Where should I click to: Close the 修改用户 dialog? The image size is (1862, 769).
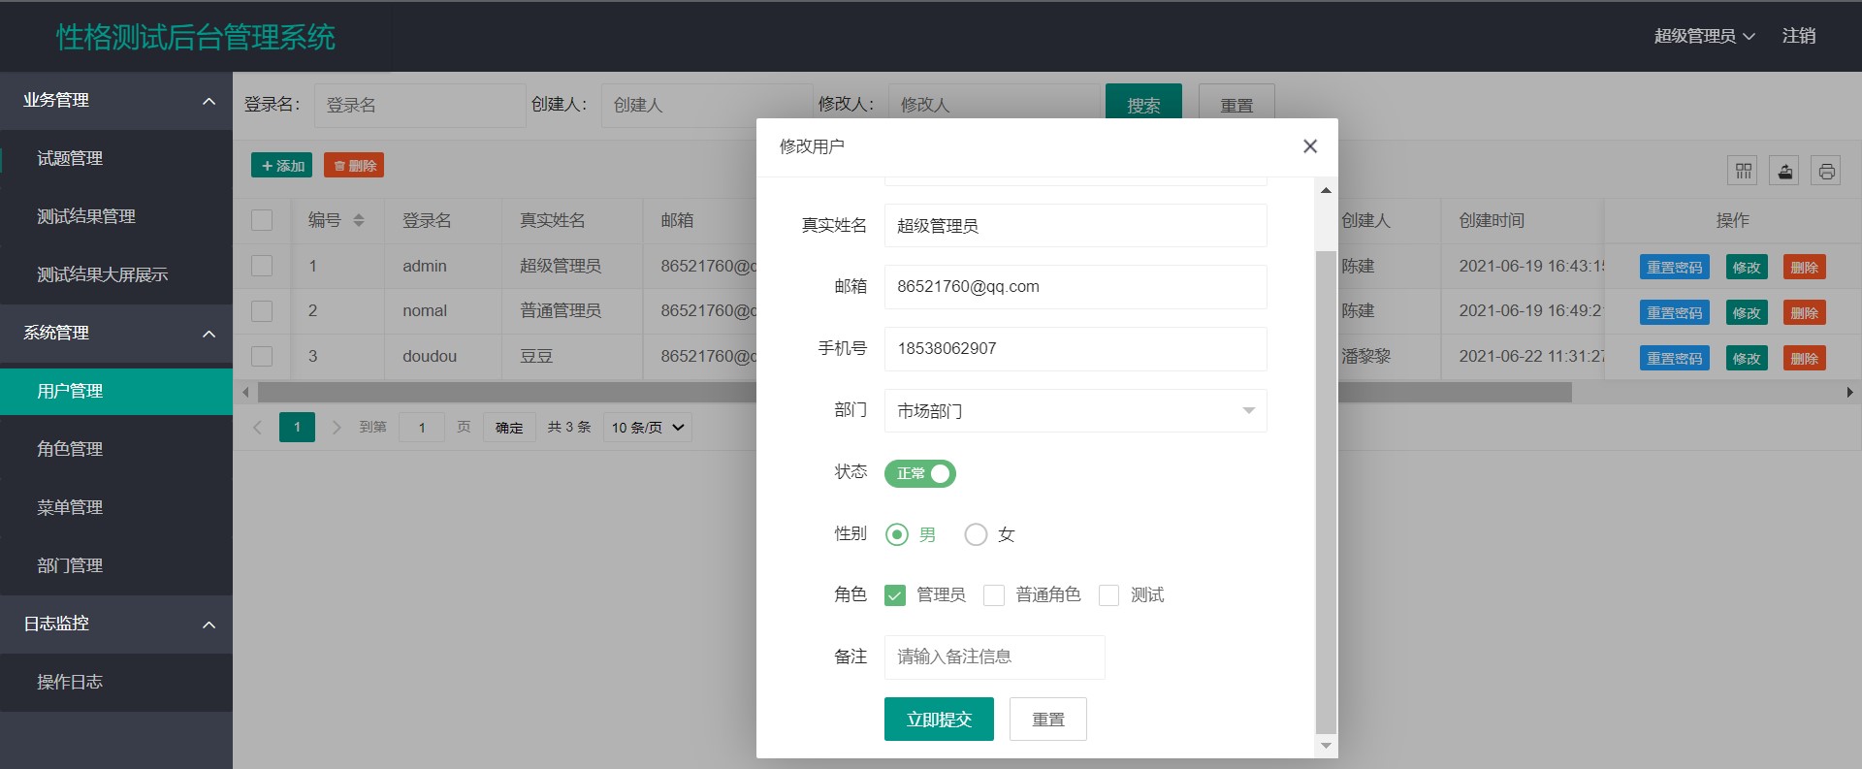tap(1310, 146)
